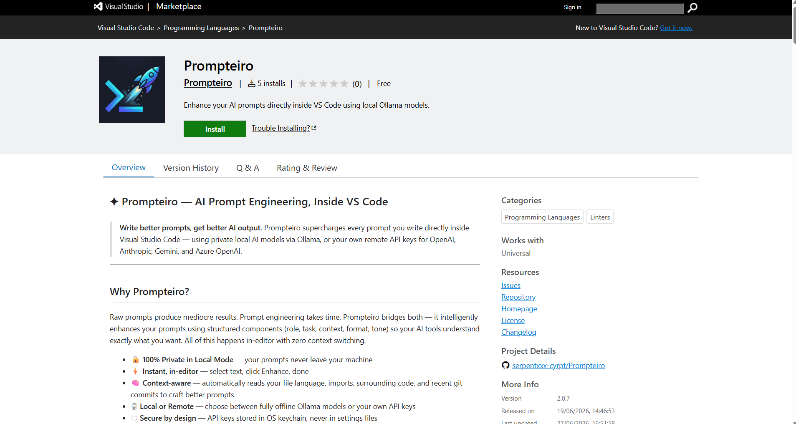Click the lightning emoji before Instant, in-editor
The height and width of the screenshot is (424, 796).
[135, 371]
